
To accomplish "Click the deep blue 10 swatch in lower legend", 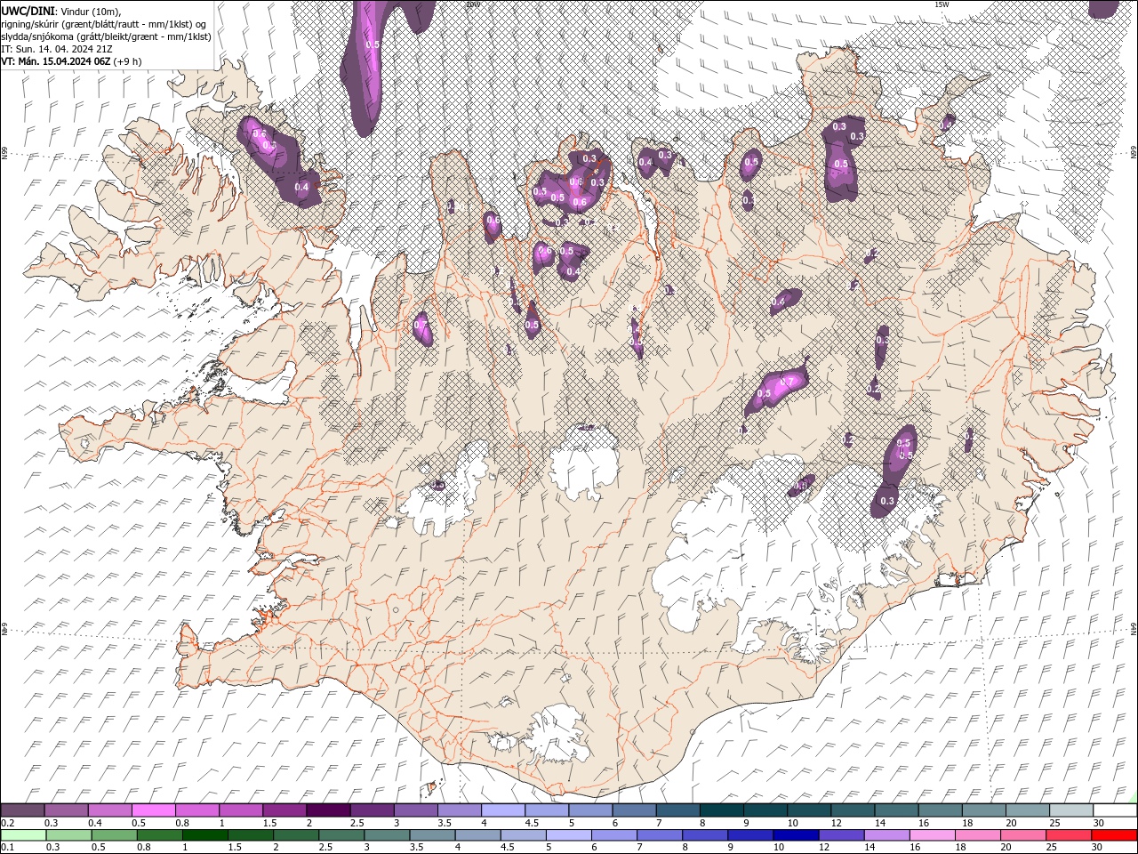I will pyautogui.click(x=796, y=835).
